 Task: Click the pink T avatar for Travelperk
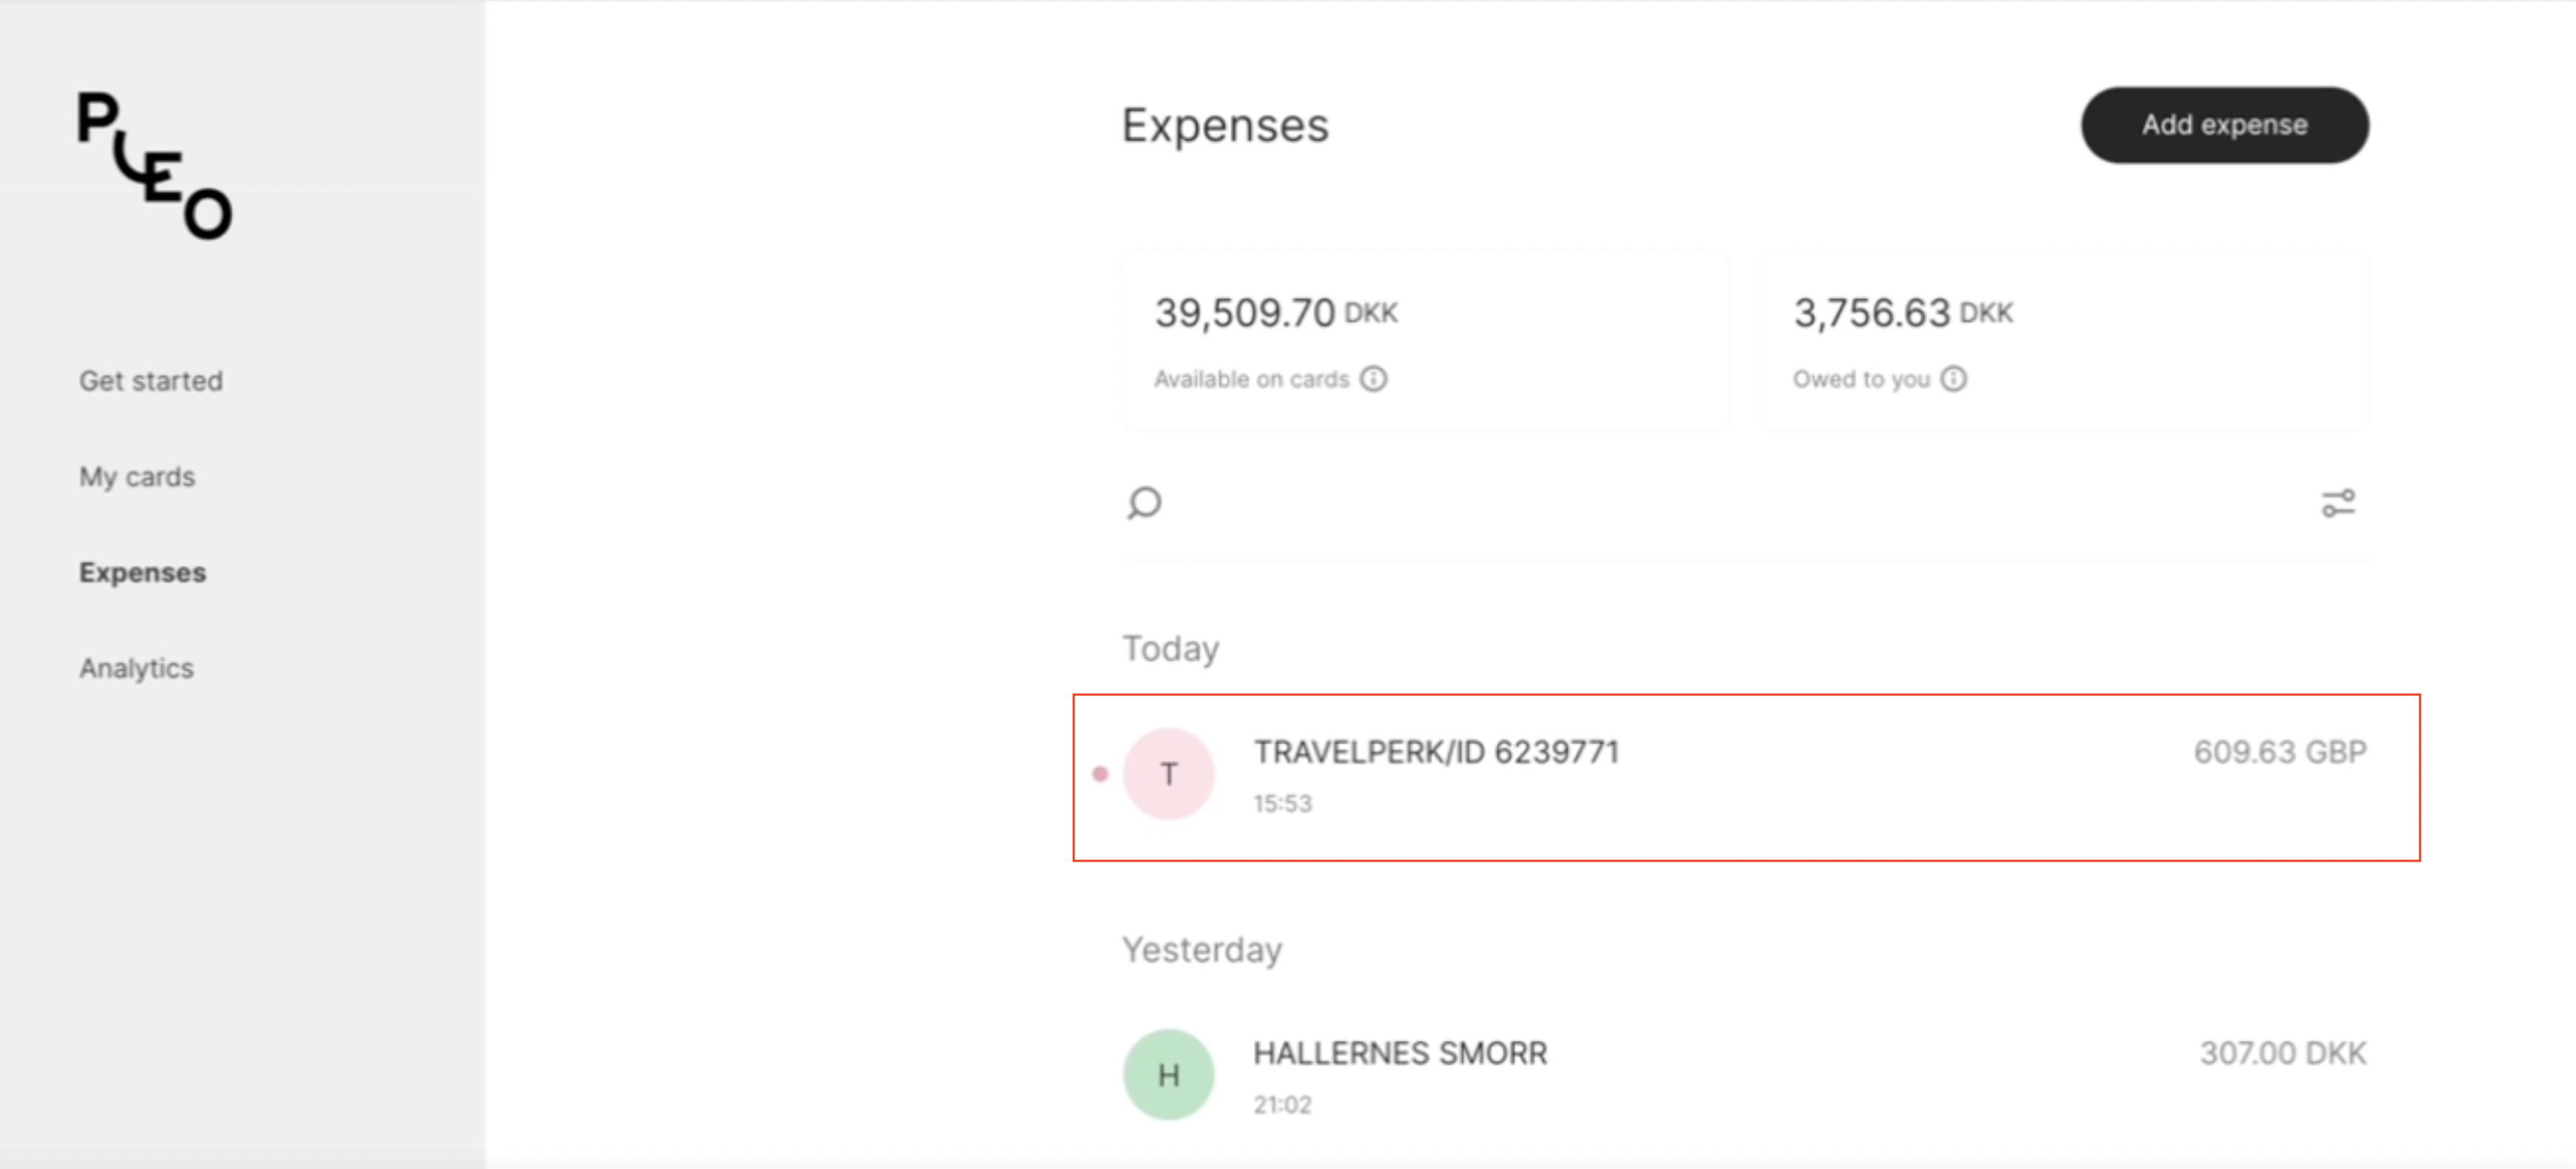1168,774
